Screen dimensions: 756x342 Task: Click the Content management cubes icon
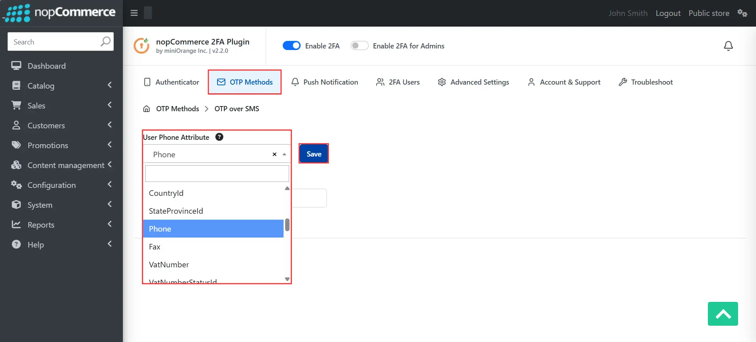tap(16, 165)
